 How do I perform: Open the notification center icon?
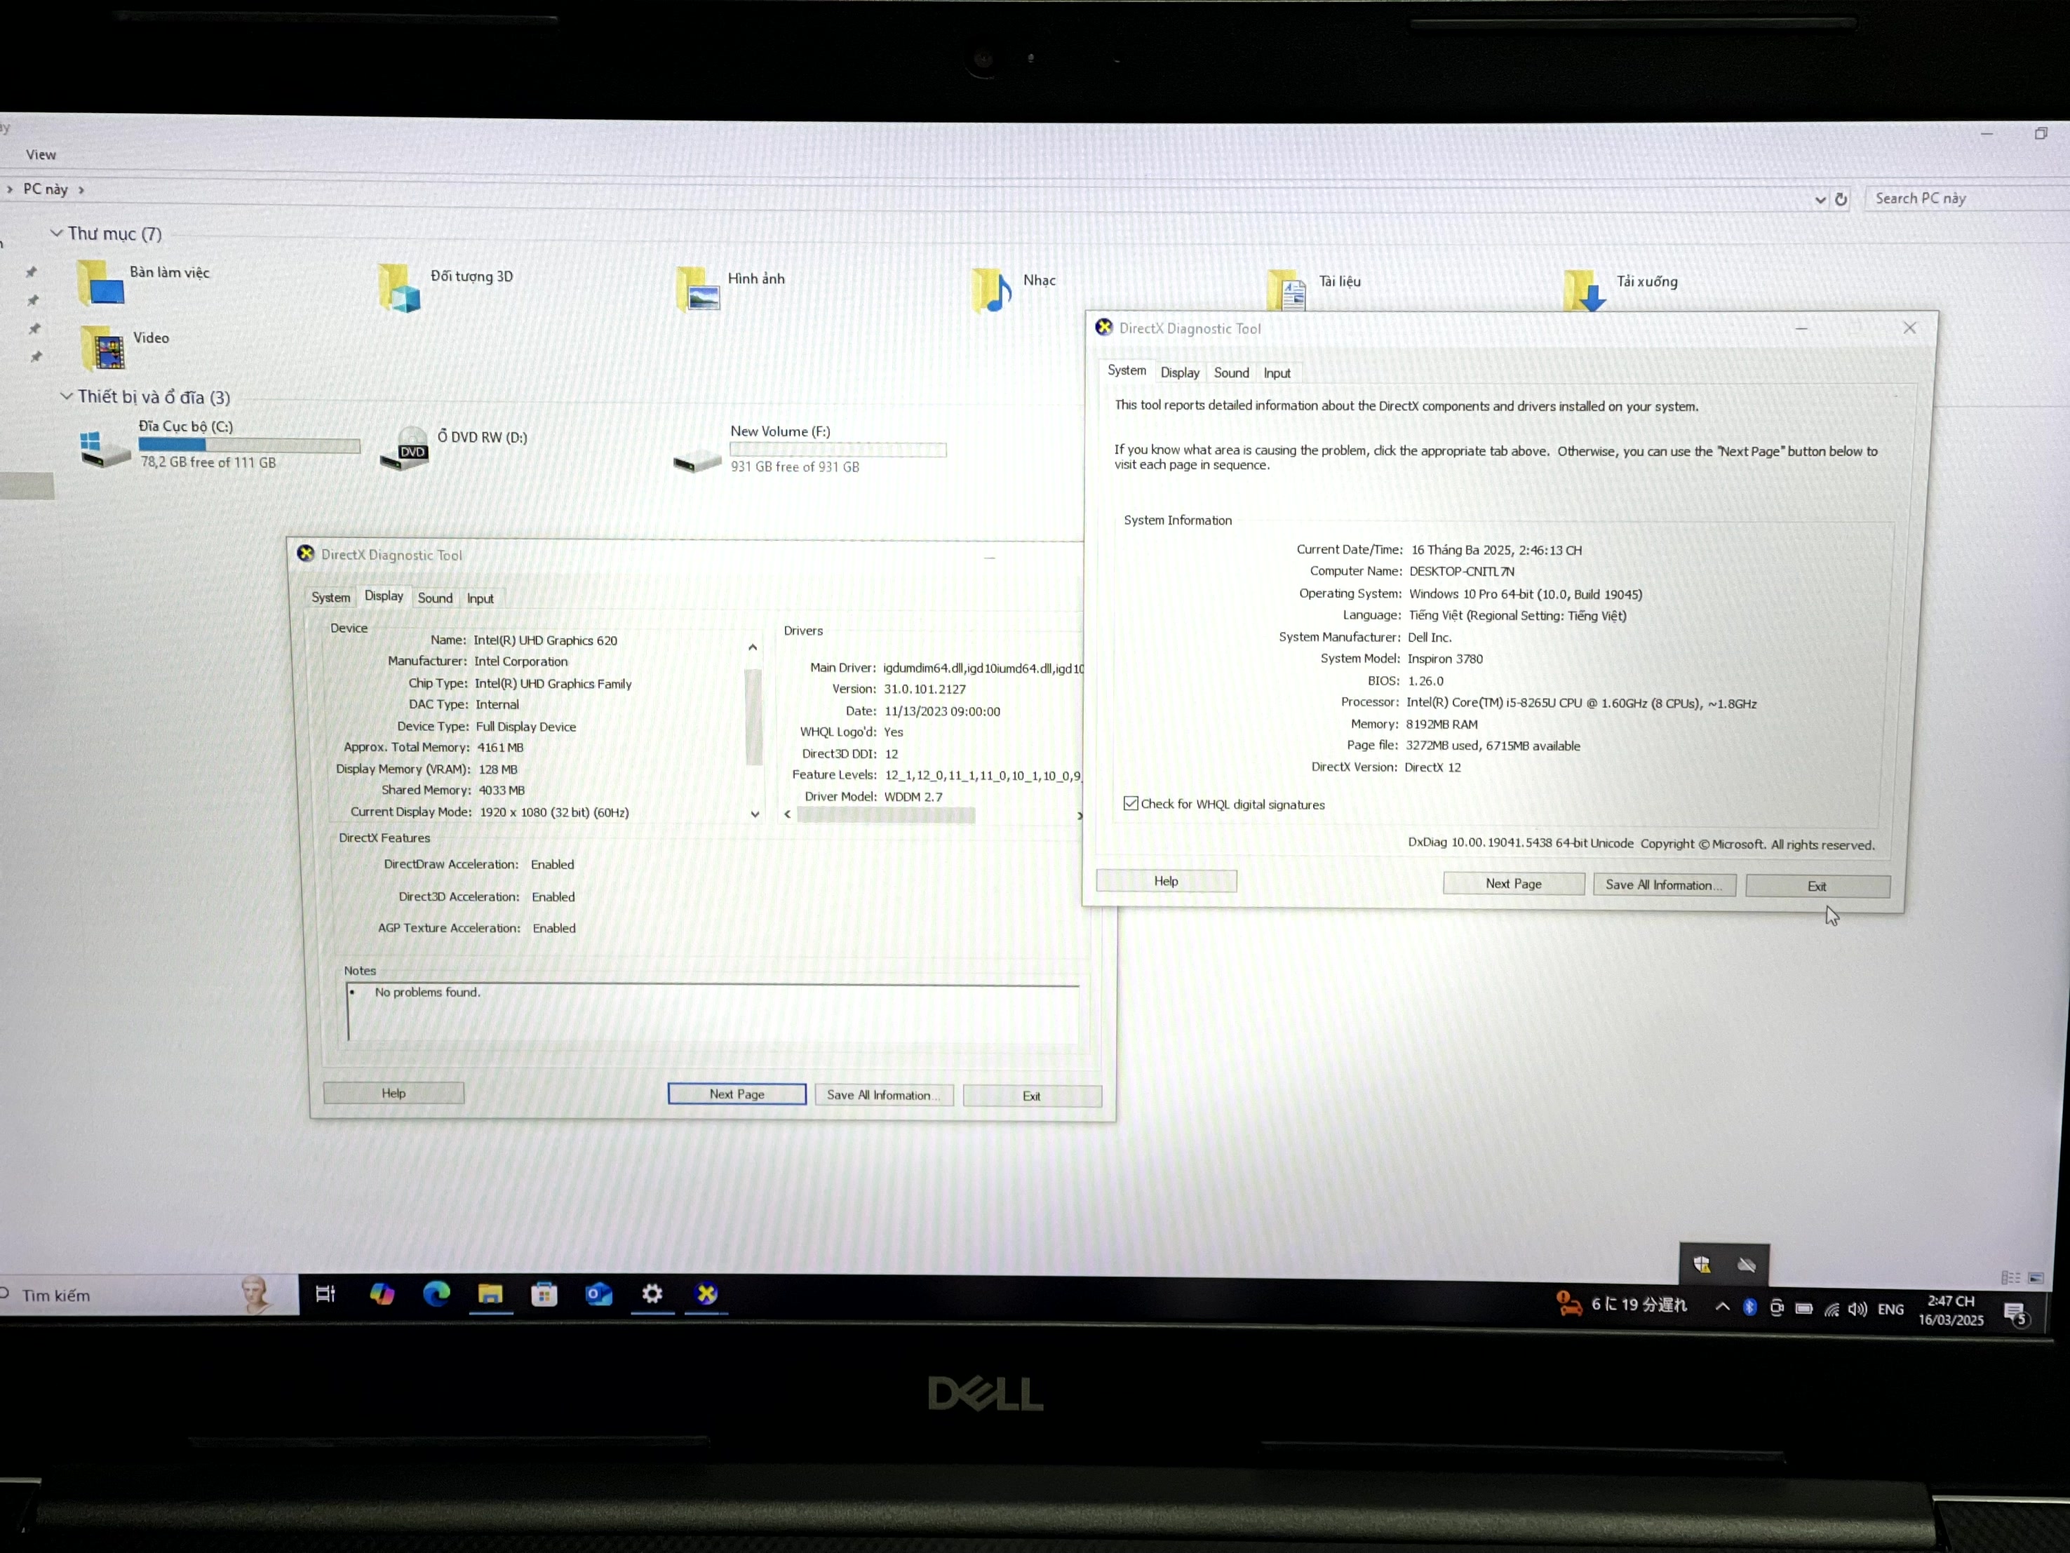click(x=2016, y=1314)
